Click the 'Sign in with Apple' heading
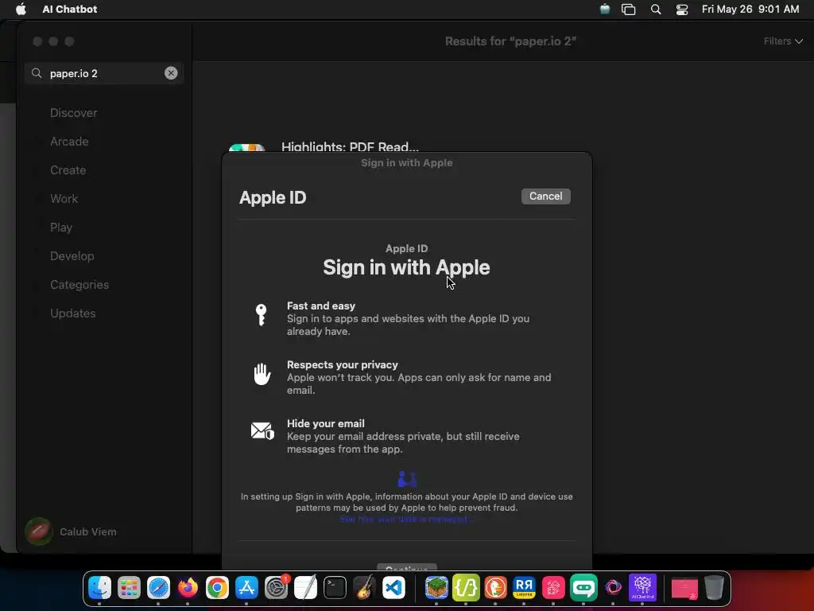814x611 pixels. [406, 267]
